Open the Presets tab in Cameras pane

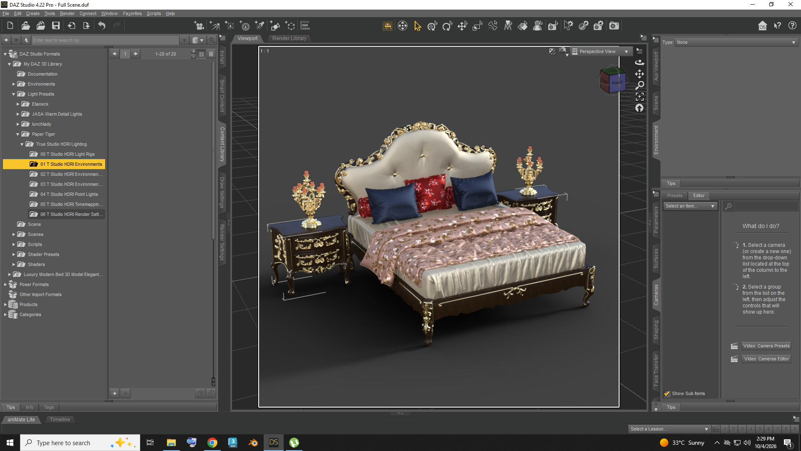point(675,195)
